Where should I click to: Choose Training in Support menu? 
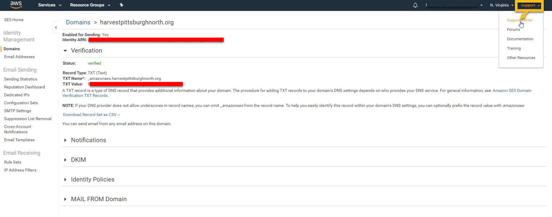(514, 49)
